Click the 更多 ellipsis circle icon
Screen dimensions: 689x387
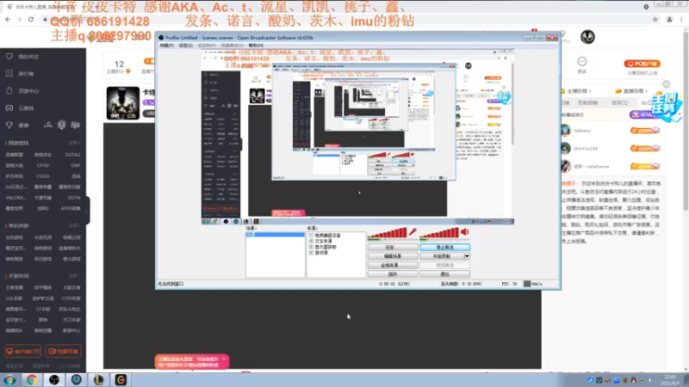coord(582,61)
